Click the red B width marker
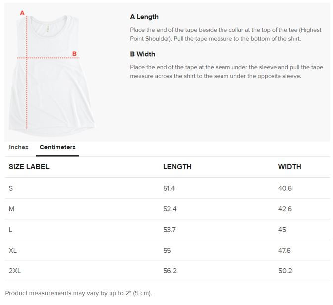The image size is (333, 305). [x=74, y=54]
